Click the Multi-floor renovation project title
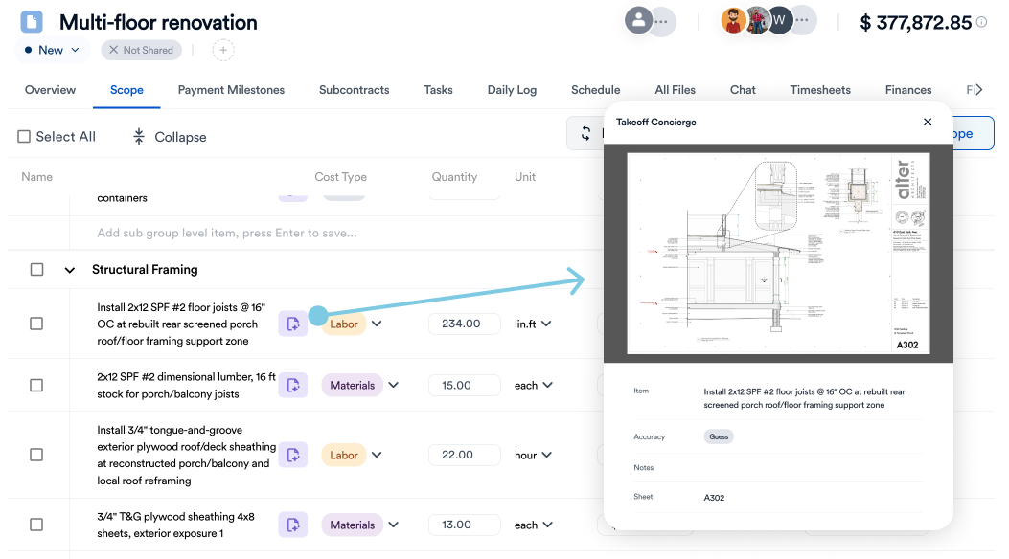1009x559 pixels. pos(158,22)
